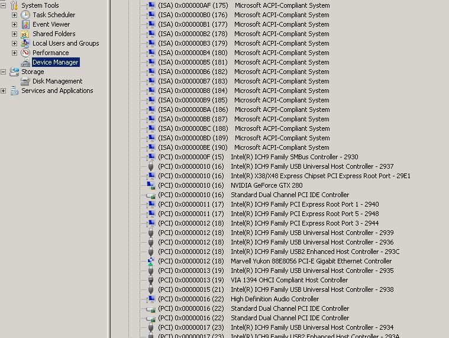Expand the Task Scheduler node

tap(14, 15)
